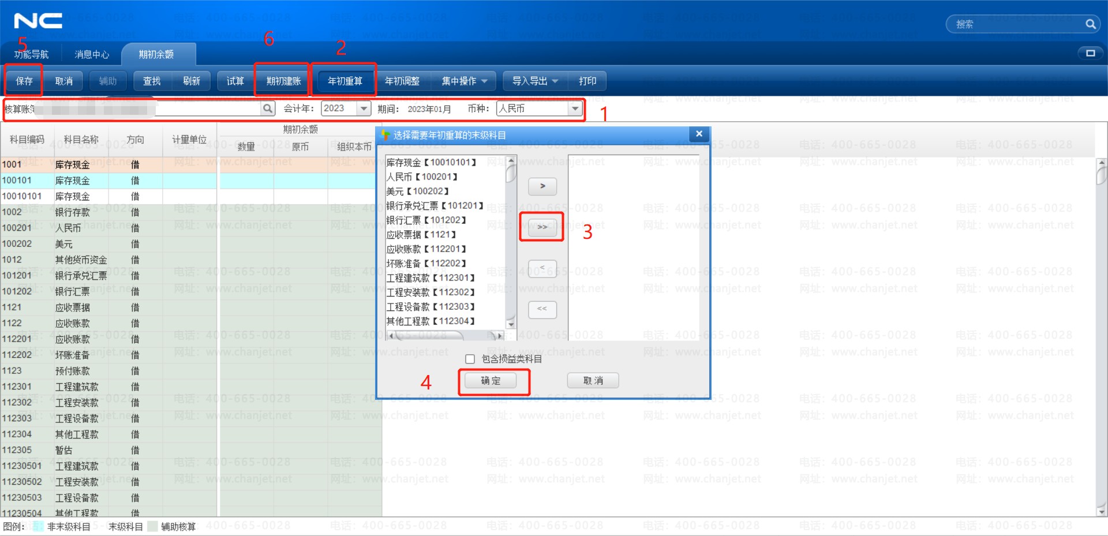This screenshot has height=536, width=1108.
Task: Click the 计量单位 column header
Action: click(189, 140)
